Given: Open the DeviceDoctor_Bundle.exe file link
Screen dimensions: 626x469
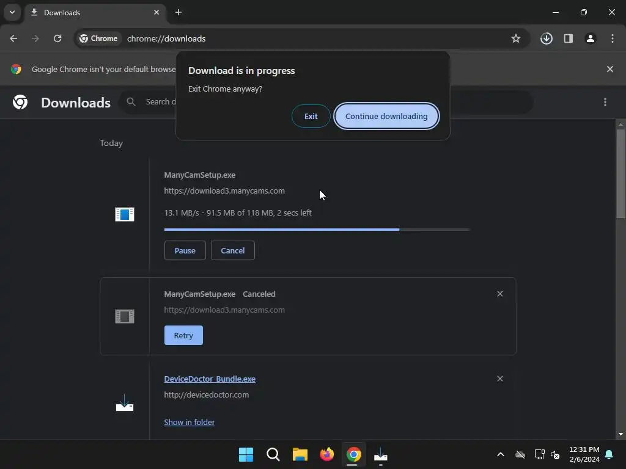Looking at the screenshot, I should click(x=210, y=379).
